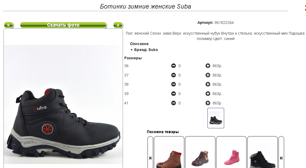Increase quantity for size 38
This screenshot has height=168, width=306.
pos(208,84)
